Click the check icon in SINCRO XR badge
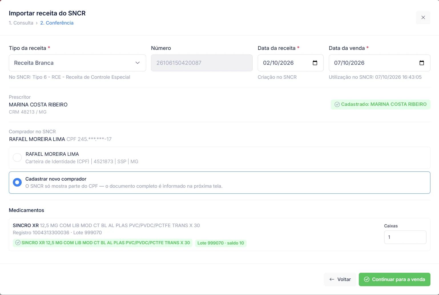 point(18,243)
